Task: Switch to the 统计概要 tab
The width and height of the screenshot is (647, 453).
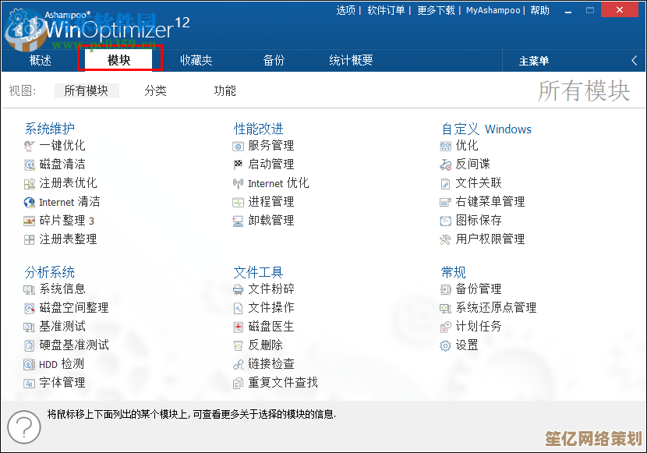Action: tap(351, 60)
